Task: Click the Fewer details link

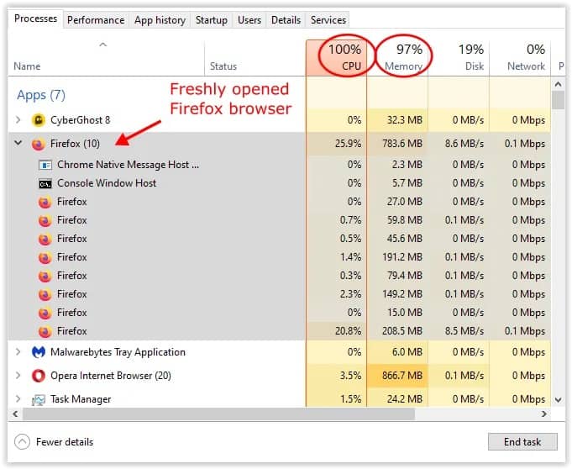Action: pos(65,442)
